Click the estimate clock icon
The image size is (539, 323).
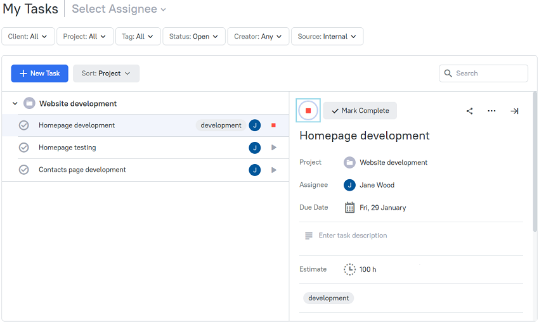pos(349,269)
